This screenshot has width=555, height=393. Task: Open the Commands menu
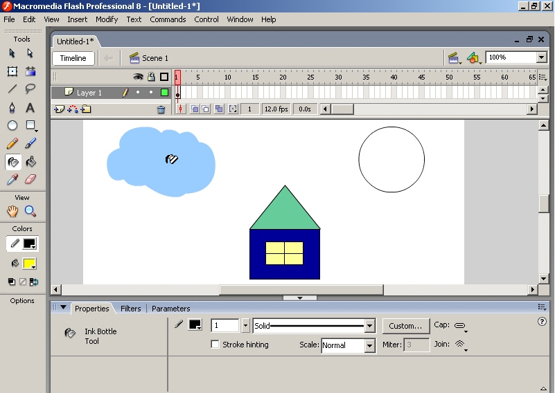168,19
